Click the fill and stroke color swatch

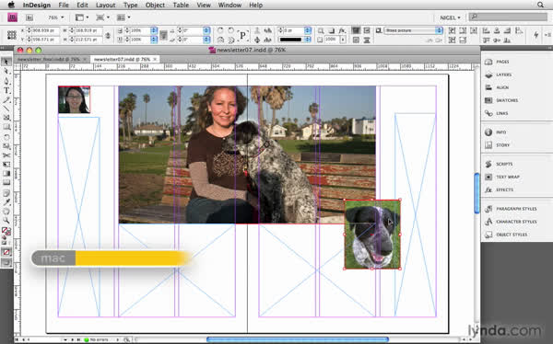[6, 232]
